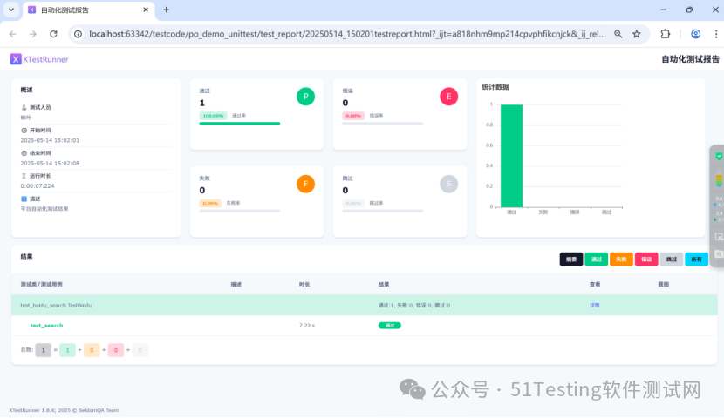
Task: Open a new browser tab
Action: [x=167, y=10]
